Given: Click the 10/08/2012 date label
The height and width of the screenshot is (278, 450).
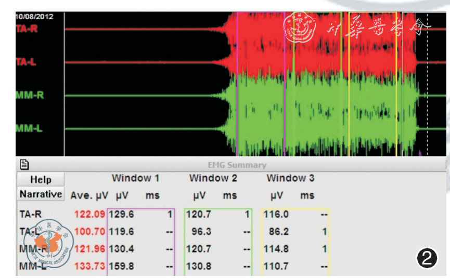Looking at the screenshot, I should pos(34,17).
